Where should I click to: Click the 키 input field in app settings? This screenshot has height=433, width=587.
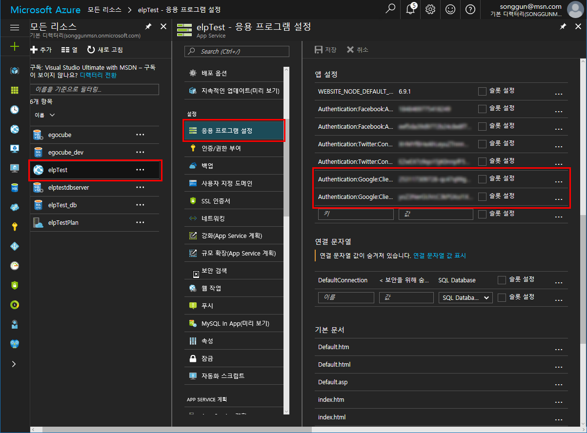coord(356,214)
